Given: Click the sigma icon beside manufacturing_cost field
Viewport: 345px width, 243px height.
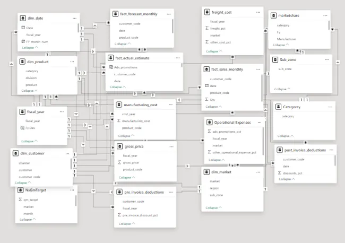Looking at the screenshot, I should point(119,121).
